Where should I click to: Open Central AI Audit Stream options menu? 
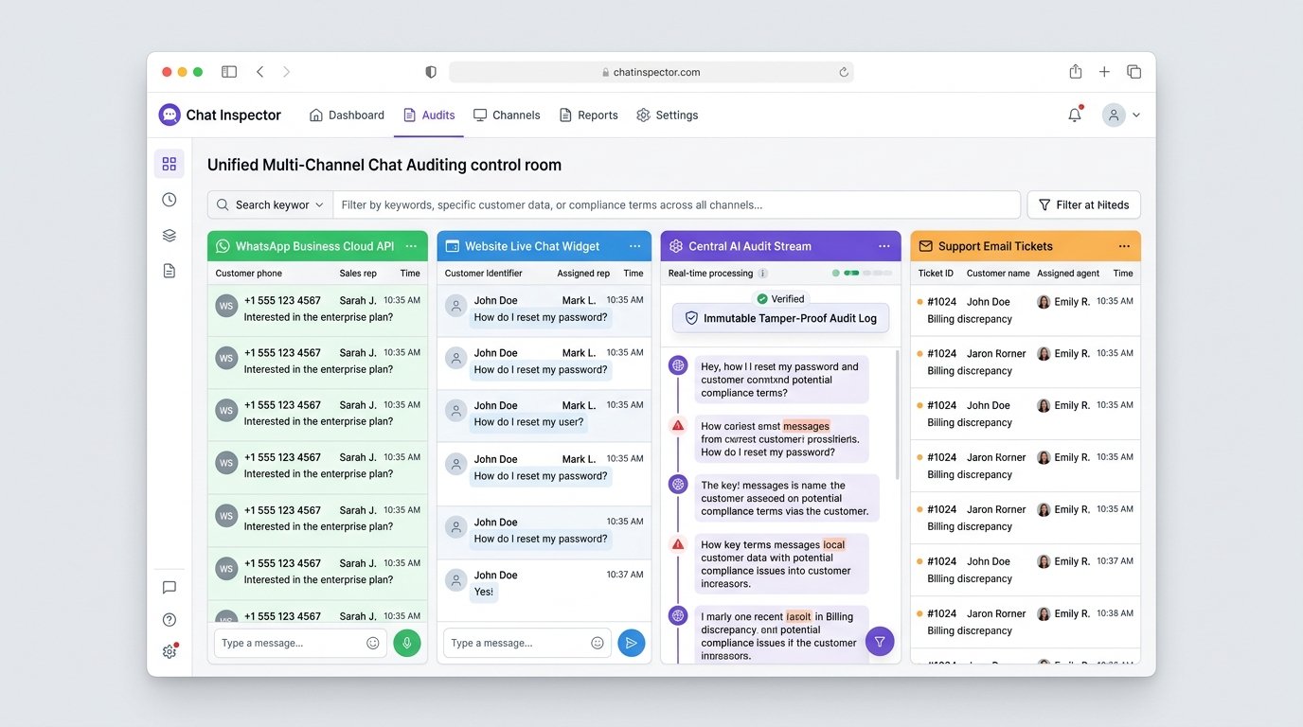click(884, 246)
